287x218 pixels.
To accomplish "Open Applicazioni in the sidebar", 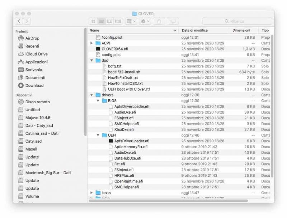I will click(33, 62).
